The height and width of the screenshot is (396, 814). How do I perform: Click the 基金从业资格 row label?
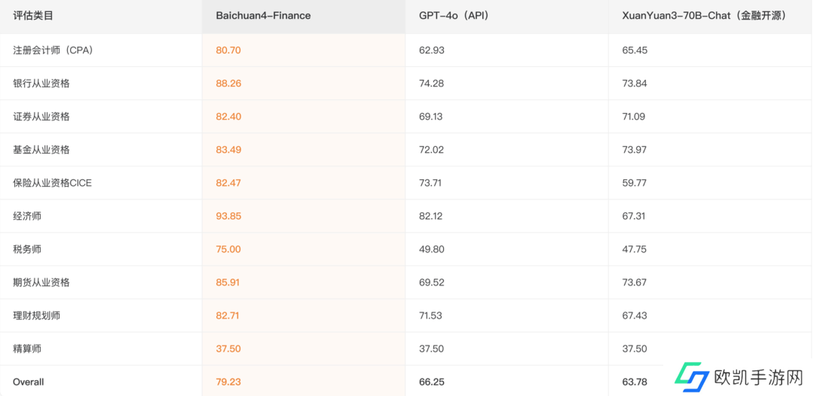pos(41,150)
